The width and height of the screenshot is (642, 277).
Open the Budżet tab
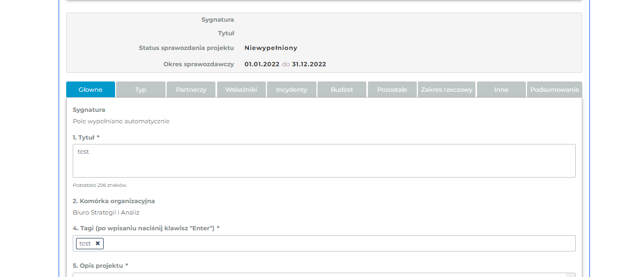pos(342,90)
